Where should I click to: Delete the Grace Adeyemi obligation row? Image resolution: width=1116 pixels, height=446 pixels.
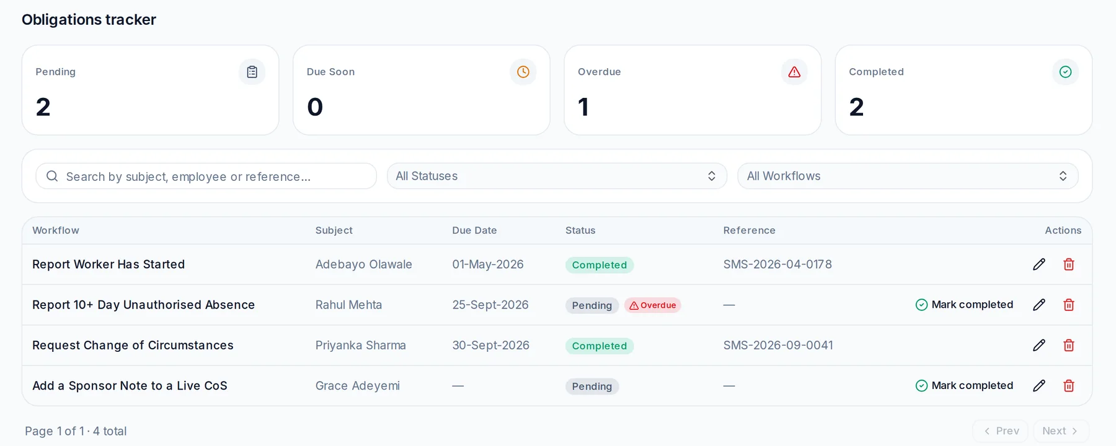pyautogui.click(x=1069, y=386)
